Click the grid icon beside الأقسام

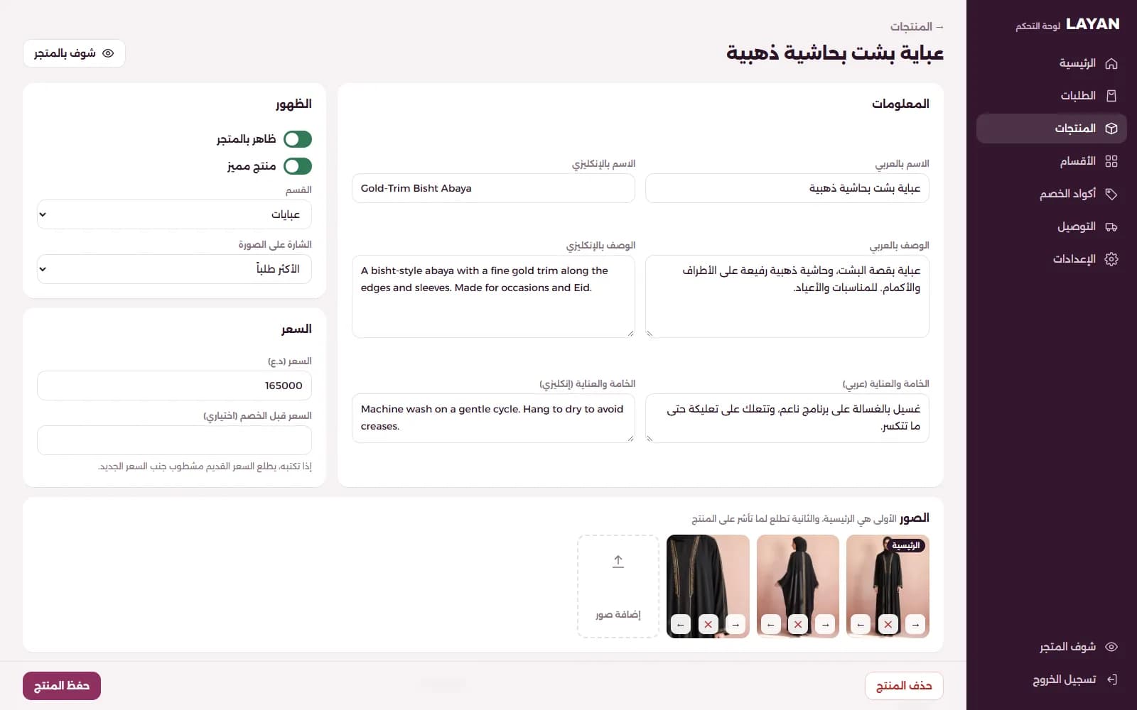[1111, 161]
